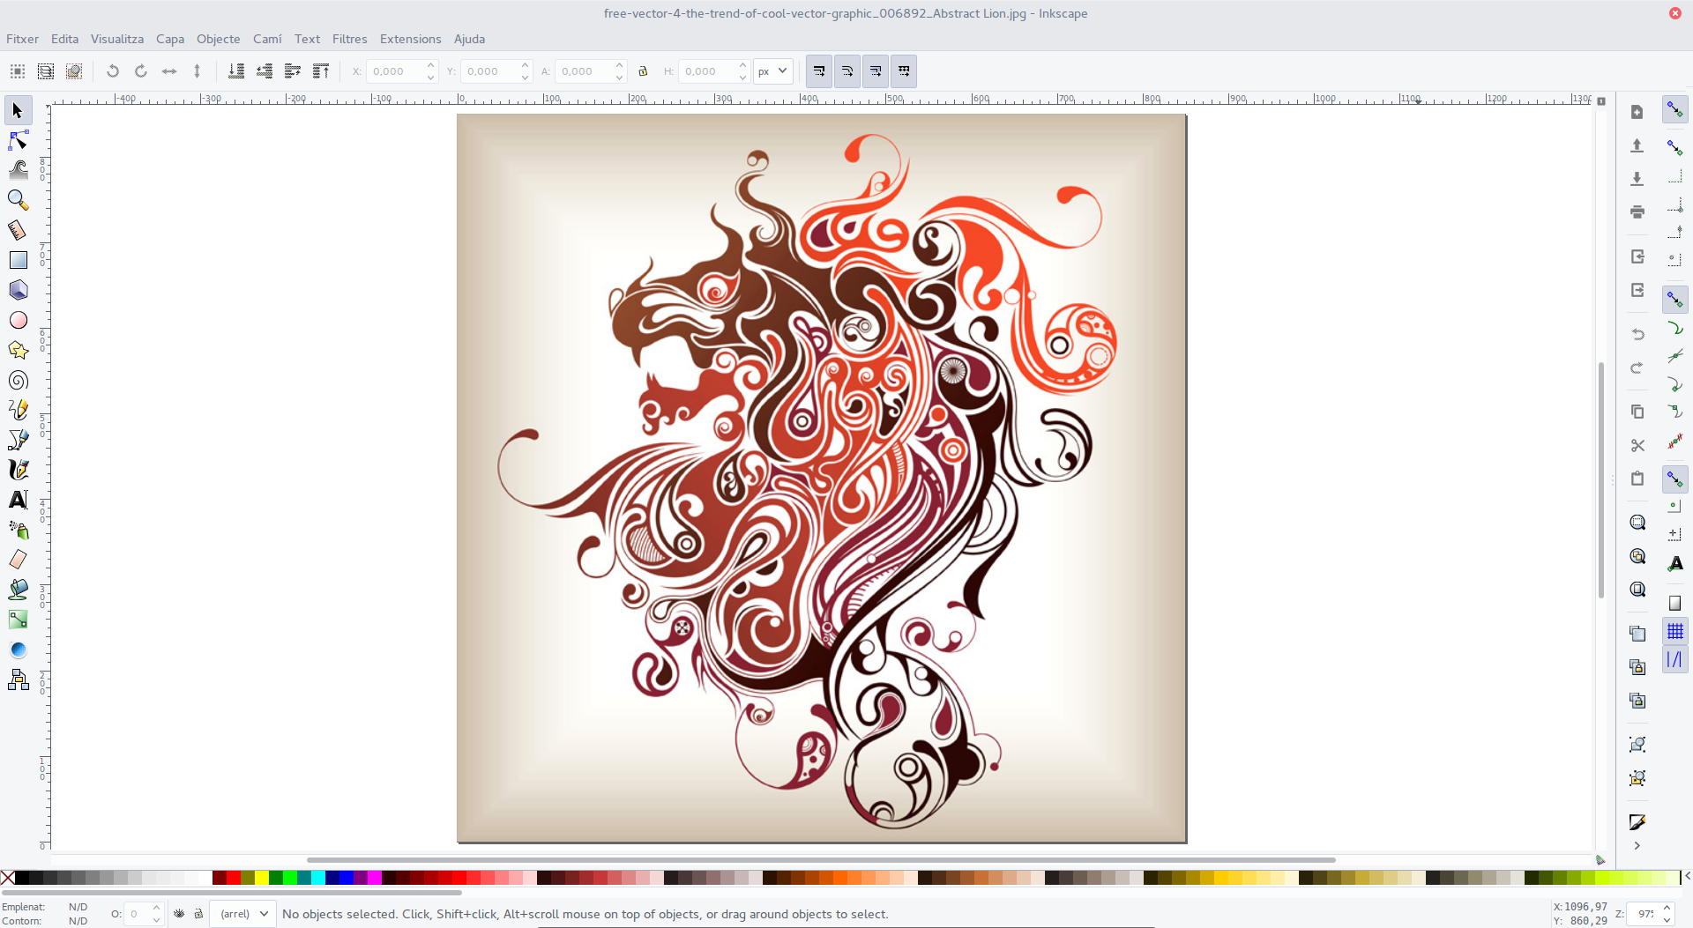The width and height of the screenshot is (1693, 928).
Task: Toggle move patterns with object
Action: 904,71
